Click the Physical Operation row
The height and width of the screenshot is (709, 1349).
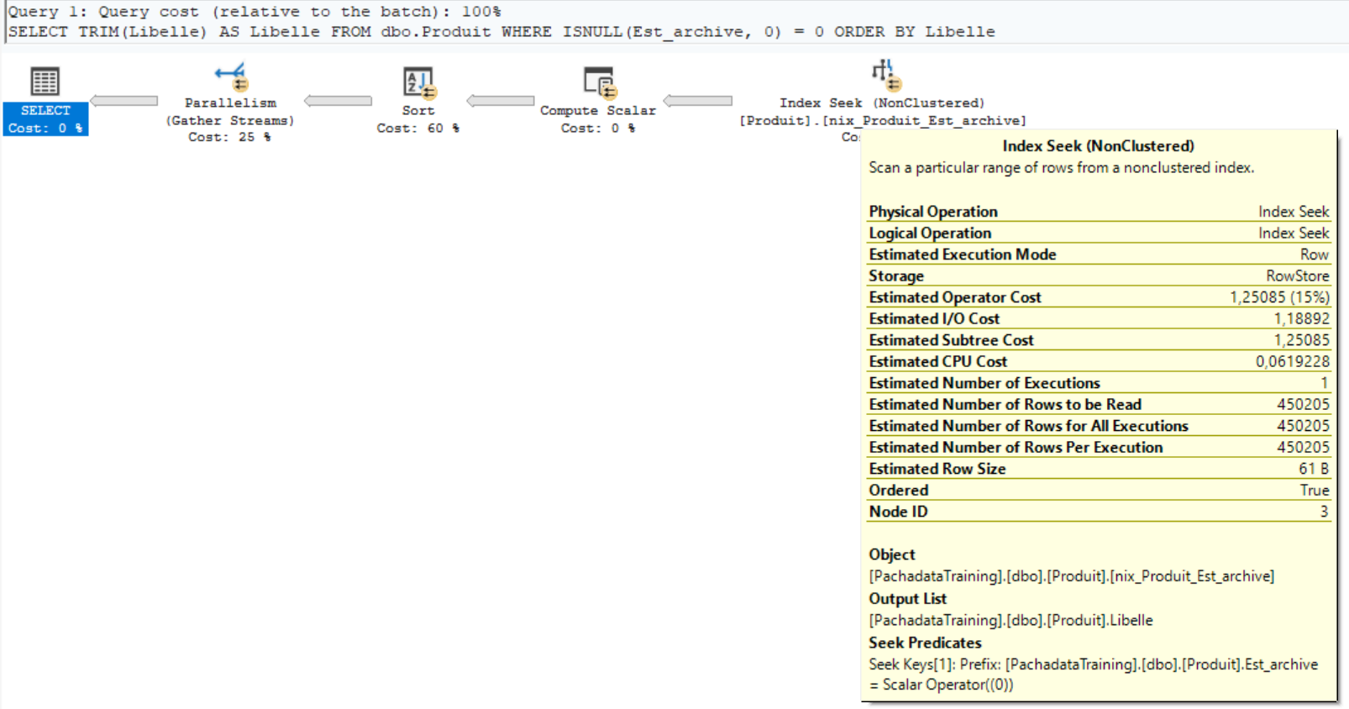tap(1099, 212)
